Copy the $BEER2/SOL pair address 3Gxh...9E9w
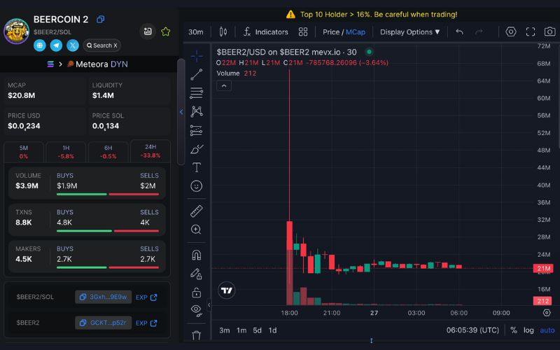 [103, 297]
